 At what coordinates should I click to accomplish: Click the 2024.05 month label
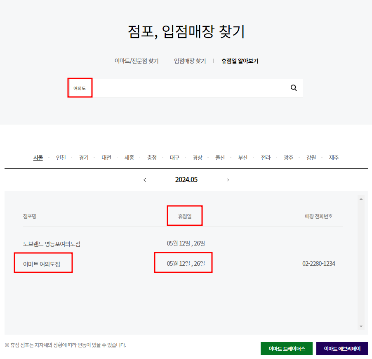point(186,179)
